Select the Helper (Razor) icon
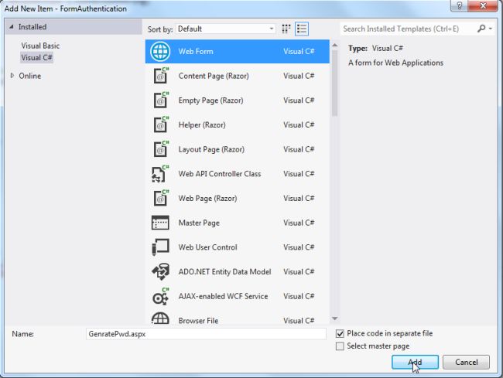The height and width of the screenshot is (378, 503). [160, 124]
